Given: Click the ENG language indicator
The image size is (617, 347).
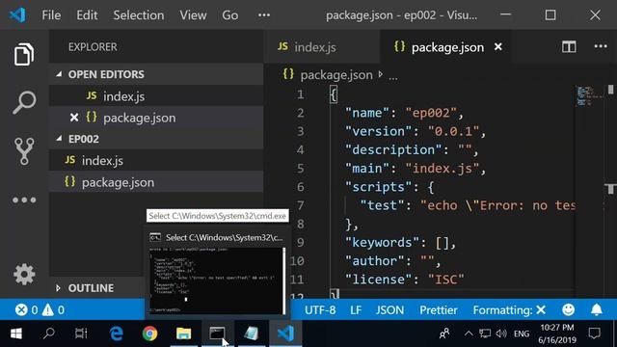Looking at the screenshot, I should click(522, 334).
